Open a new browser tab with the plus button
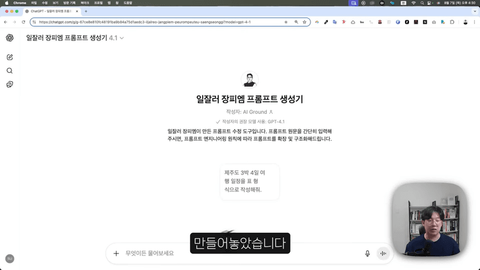 pos(86,12)
